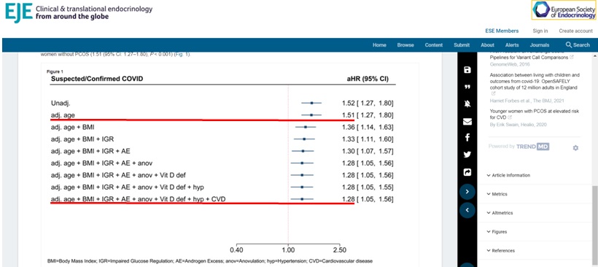Click the save article icon
This screenshot has width=598, height=267.
point(467,70)
